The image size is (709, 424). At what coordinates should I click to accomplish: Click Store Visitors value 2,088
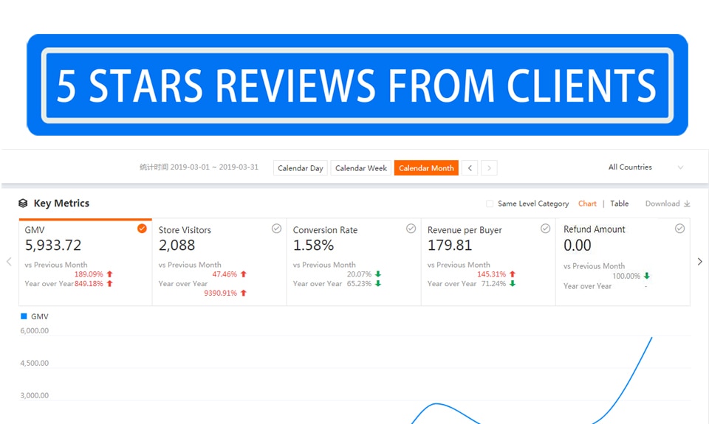click(x=177, y=246)
